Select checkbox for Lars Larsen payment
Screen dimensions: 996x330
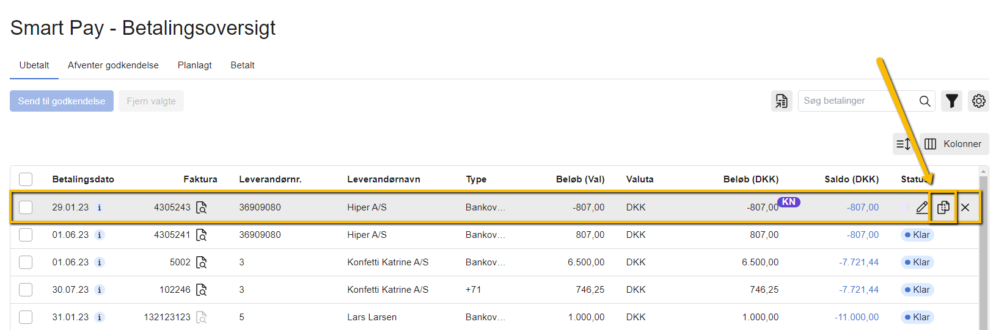pyautogui.click(x=26, y=317)
